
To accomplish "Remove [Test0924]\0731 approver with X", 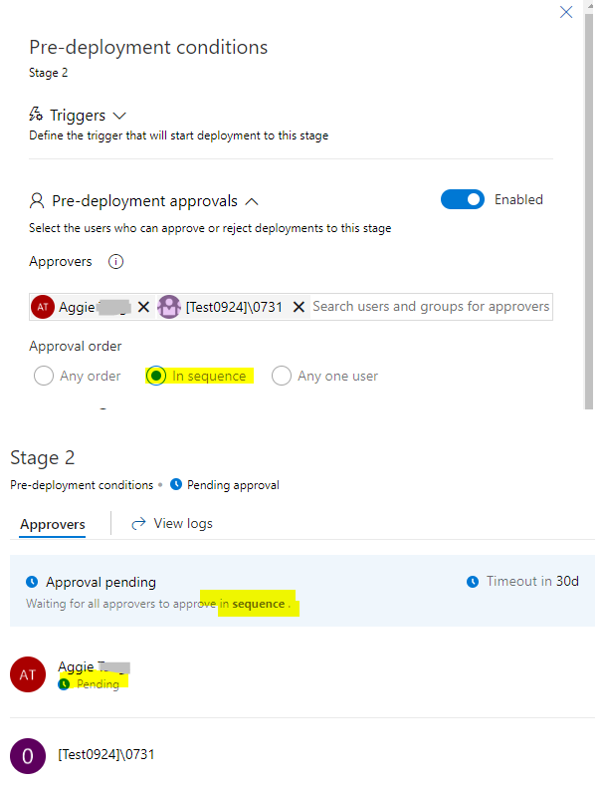I will 299,307.
